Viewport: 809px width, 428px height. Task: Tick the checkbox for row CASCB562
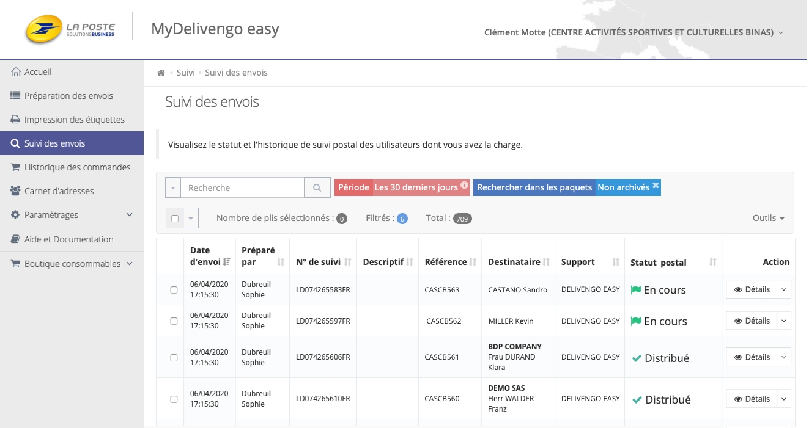pos(174,321)
